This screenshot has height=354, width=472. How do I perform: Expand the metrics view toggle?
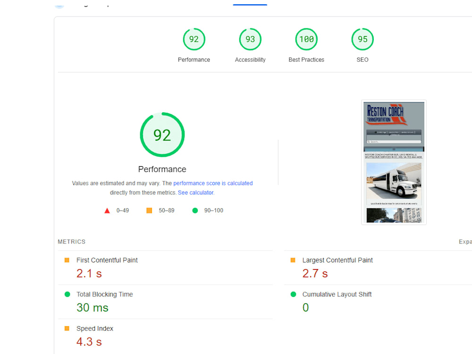coord(465,242)
